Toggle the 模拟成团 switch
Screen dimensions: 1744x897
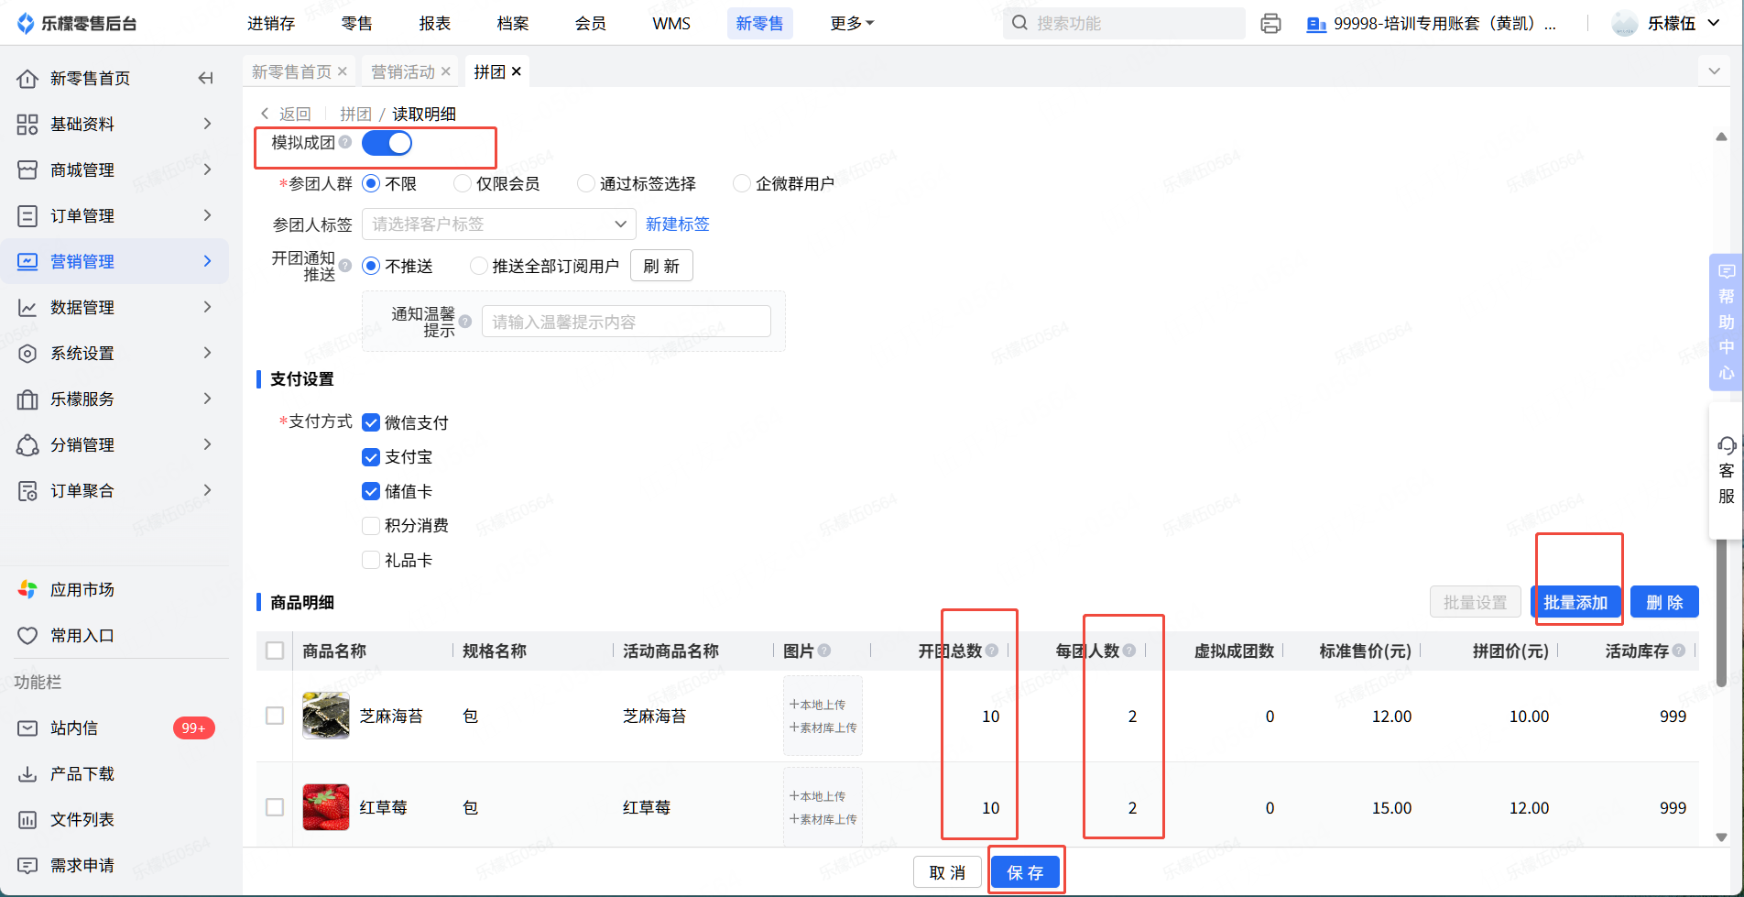tap(387, 143)
